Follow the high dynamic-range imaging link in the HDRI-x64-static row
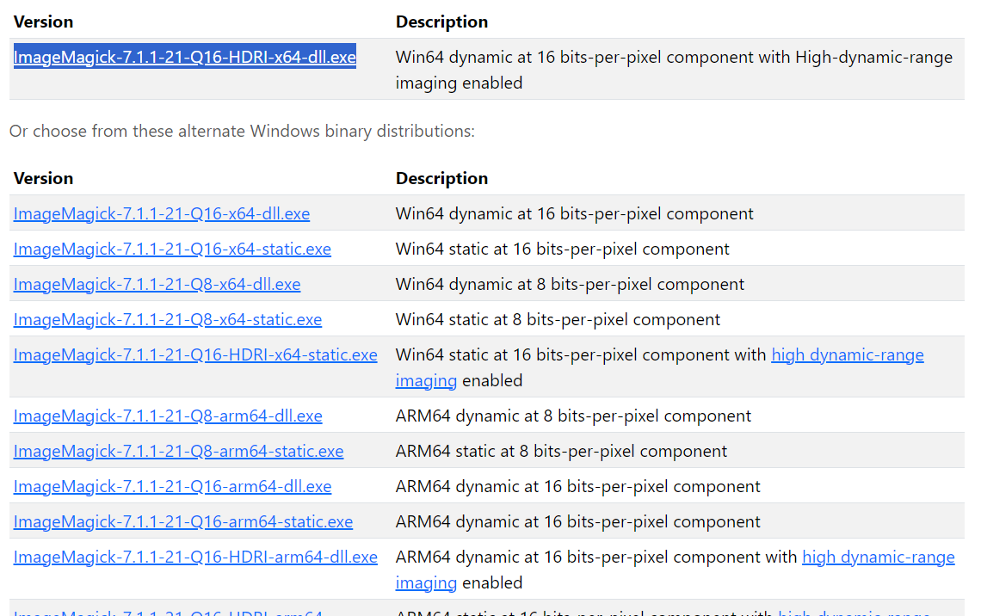981x616 pixels. 847,354
